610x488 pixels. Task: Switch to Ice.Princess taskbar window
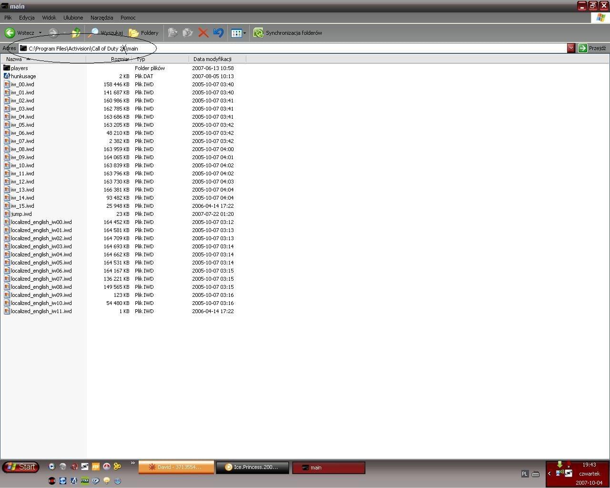coord(252,468)
